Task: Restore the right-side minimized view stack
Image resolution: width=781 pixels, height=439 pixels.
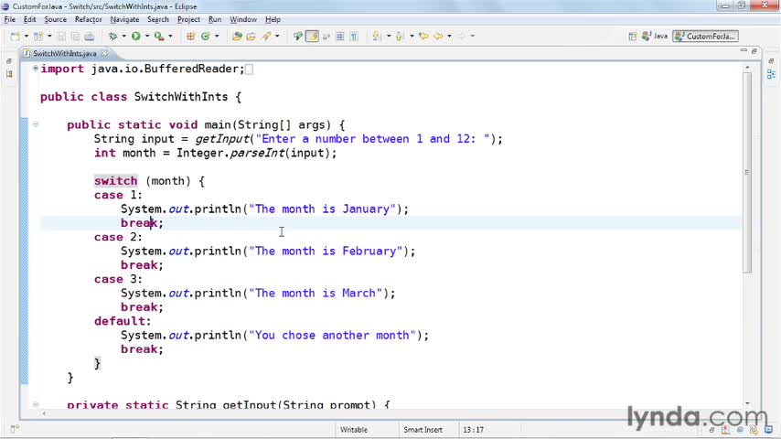Action: 772,60
